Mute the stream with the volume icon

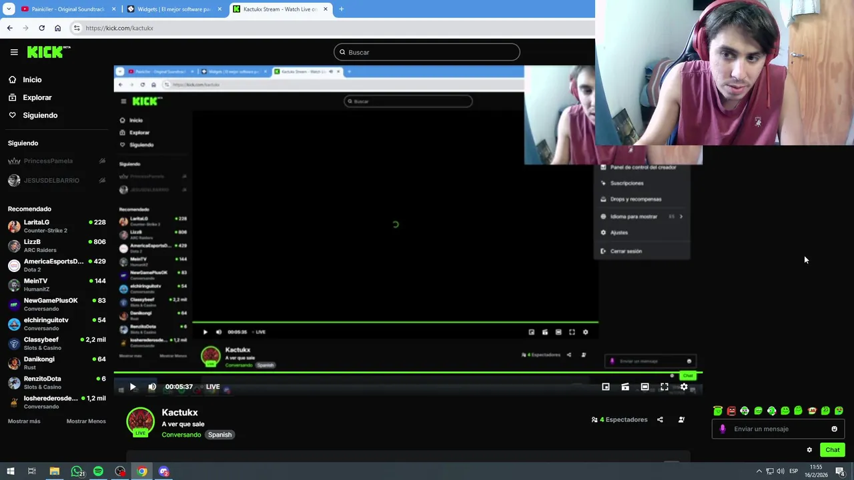click(152, 387)
